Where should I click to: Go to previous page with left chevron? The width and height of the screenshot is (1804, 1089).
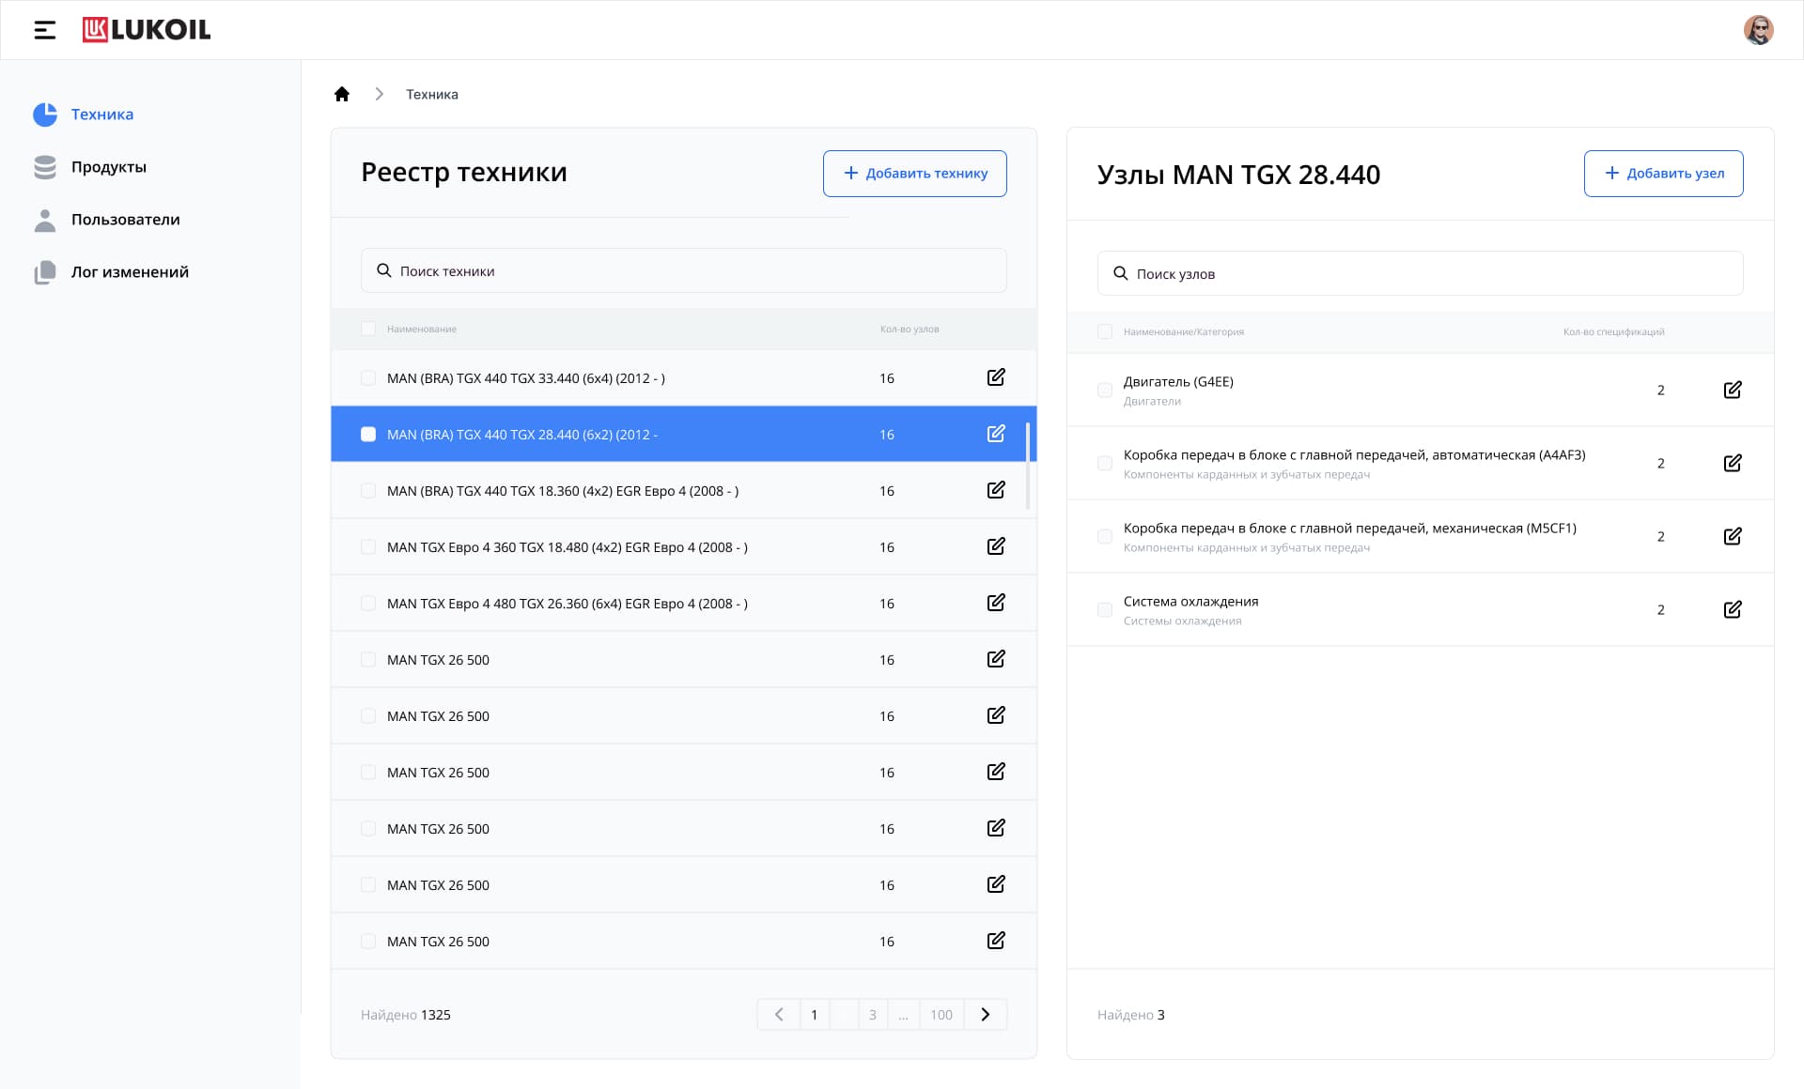tap(779, 1014)
